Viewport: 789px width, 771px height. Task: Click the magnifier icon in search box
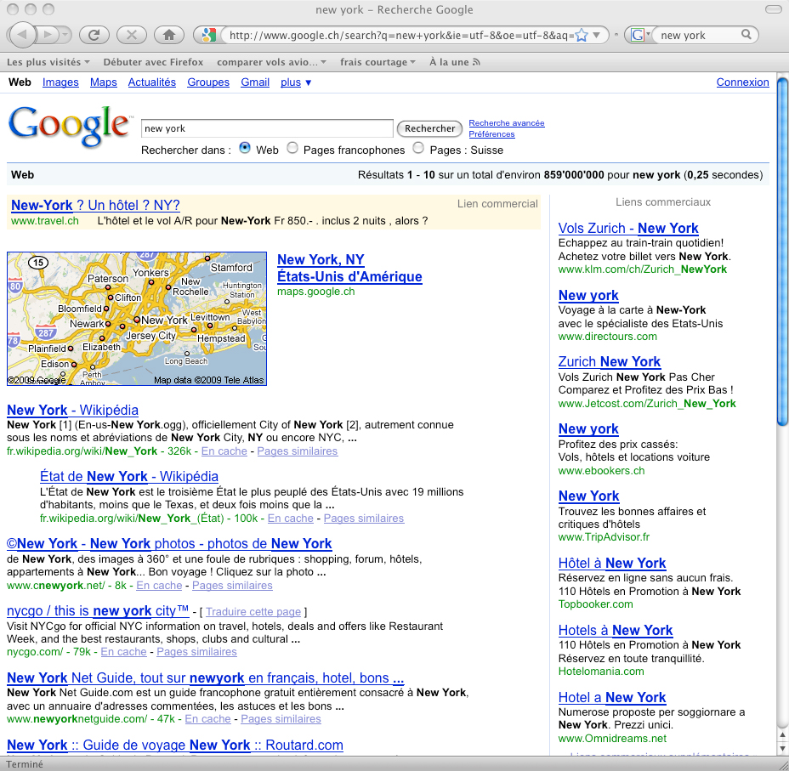tap(746, 35)
